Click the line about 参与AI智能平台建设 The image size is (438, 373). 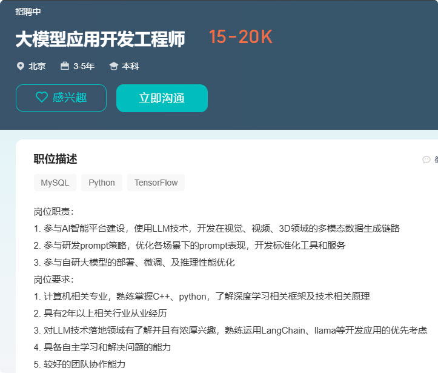point(217,229)
